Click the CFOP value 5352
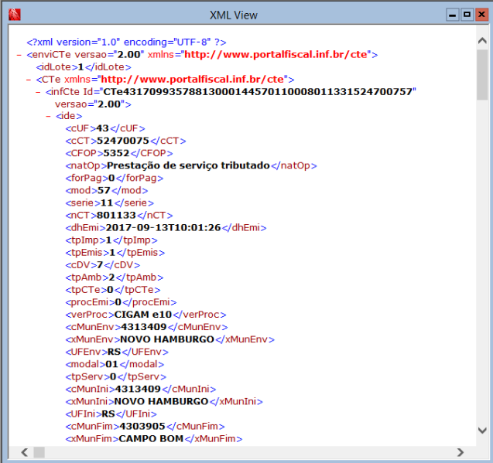Screen dimensions: 493x463 click(x=116, y=153)
